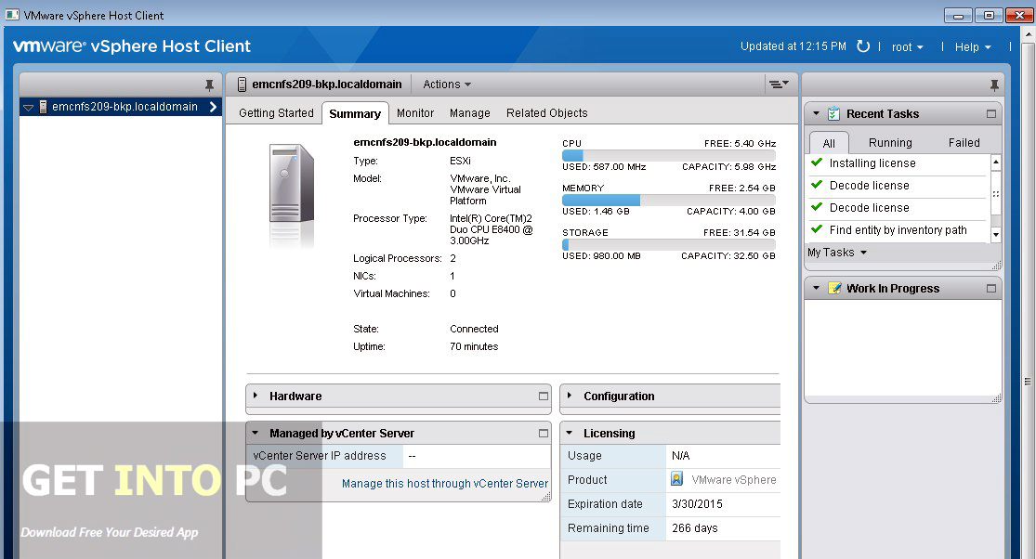Click green checkmark for Installing license

pos(817,162)
